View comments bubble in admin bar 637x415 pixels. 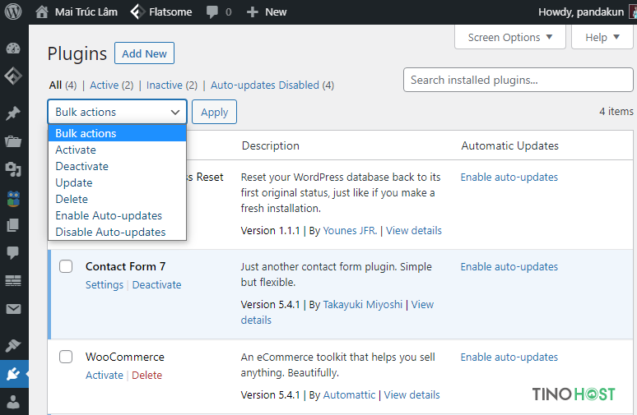(x=219, y=12)
